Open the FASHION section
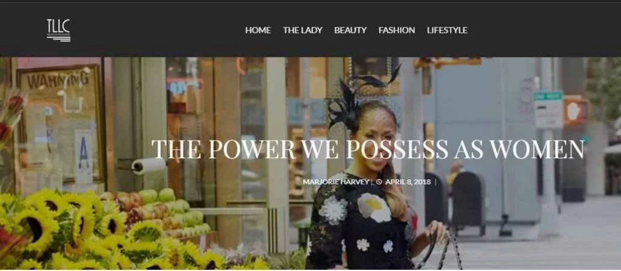 pyautogui.click(x=397, y=30)
